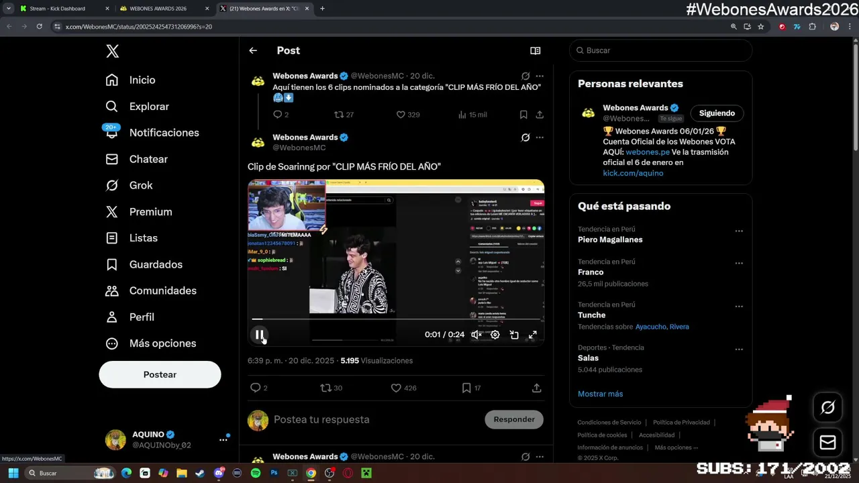Screen dimensions: 859x483
Task: Open the webones.pe link
Action: click(x=648, y=152)
